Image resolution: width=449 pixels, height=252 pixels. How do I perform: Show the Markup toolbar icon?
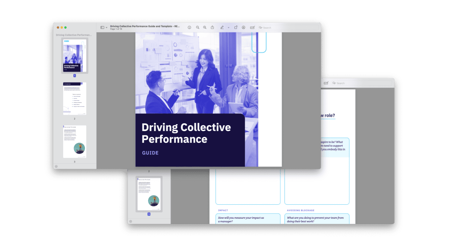(x=243, y=27)
